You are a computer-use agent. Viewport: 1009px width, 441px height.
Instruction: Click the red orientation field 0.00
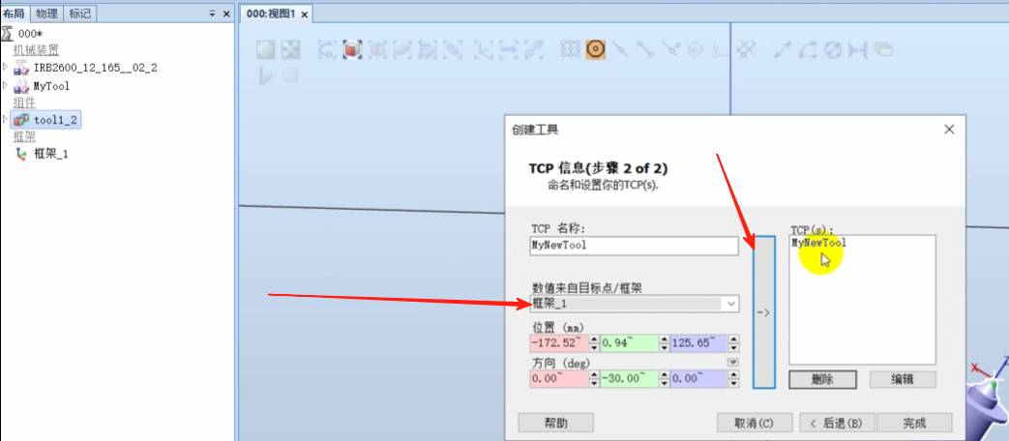559,379
